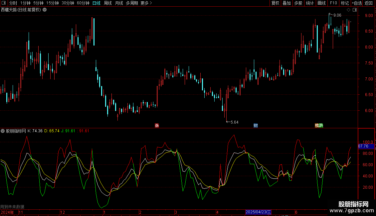This screenshot has width=376, height=216.
Task: Open the 画线 drawing tools
Action: 321,3
